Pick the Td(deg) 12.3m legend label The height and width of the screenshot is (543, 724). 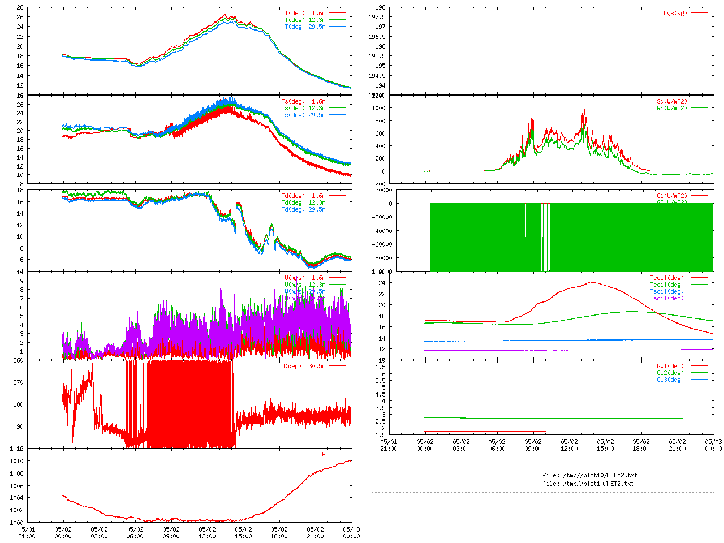click(x=304, y=202)
